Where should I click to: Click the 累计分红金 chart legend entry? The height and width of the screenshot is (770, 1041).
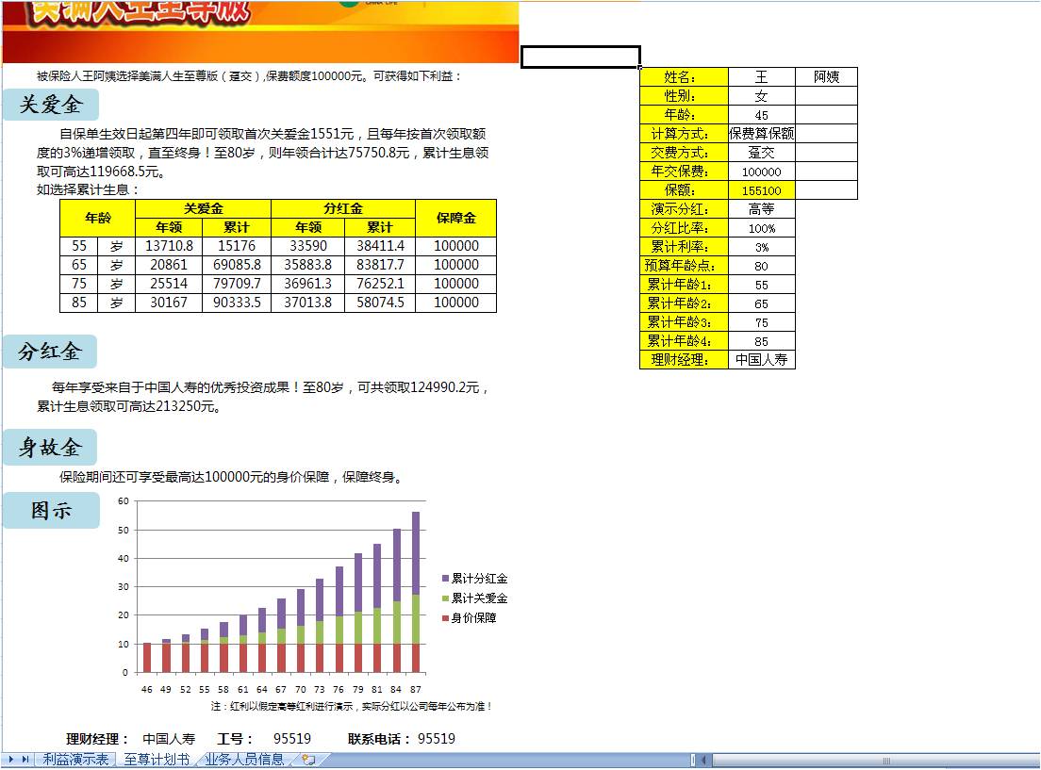pos(474,578)
